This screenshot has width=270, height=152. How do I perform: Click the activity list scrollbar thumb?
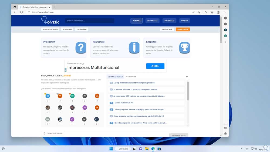pos(188,91)
